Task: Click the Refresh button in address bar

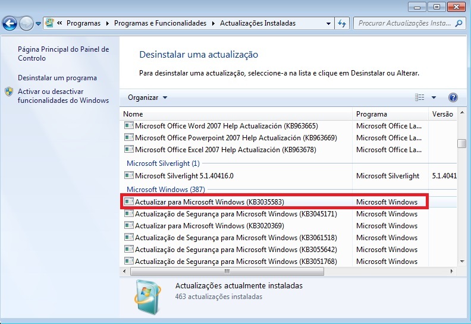Action: [342, 23]
